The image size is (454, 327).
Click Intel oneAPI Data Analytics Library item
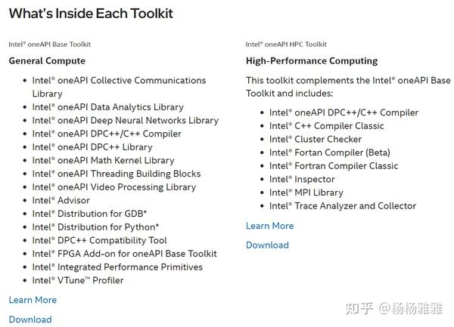(107, 107)
